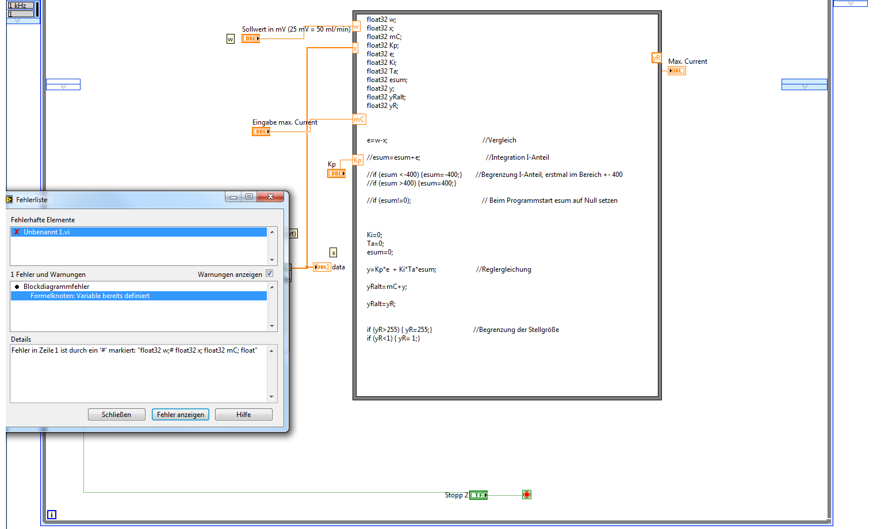Select the Blockdiagrammfehler list entry
This screenshot has height=529, width=881.
point(139,287)
